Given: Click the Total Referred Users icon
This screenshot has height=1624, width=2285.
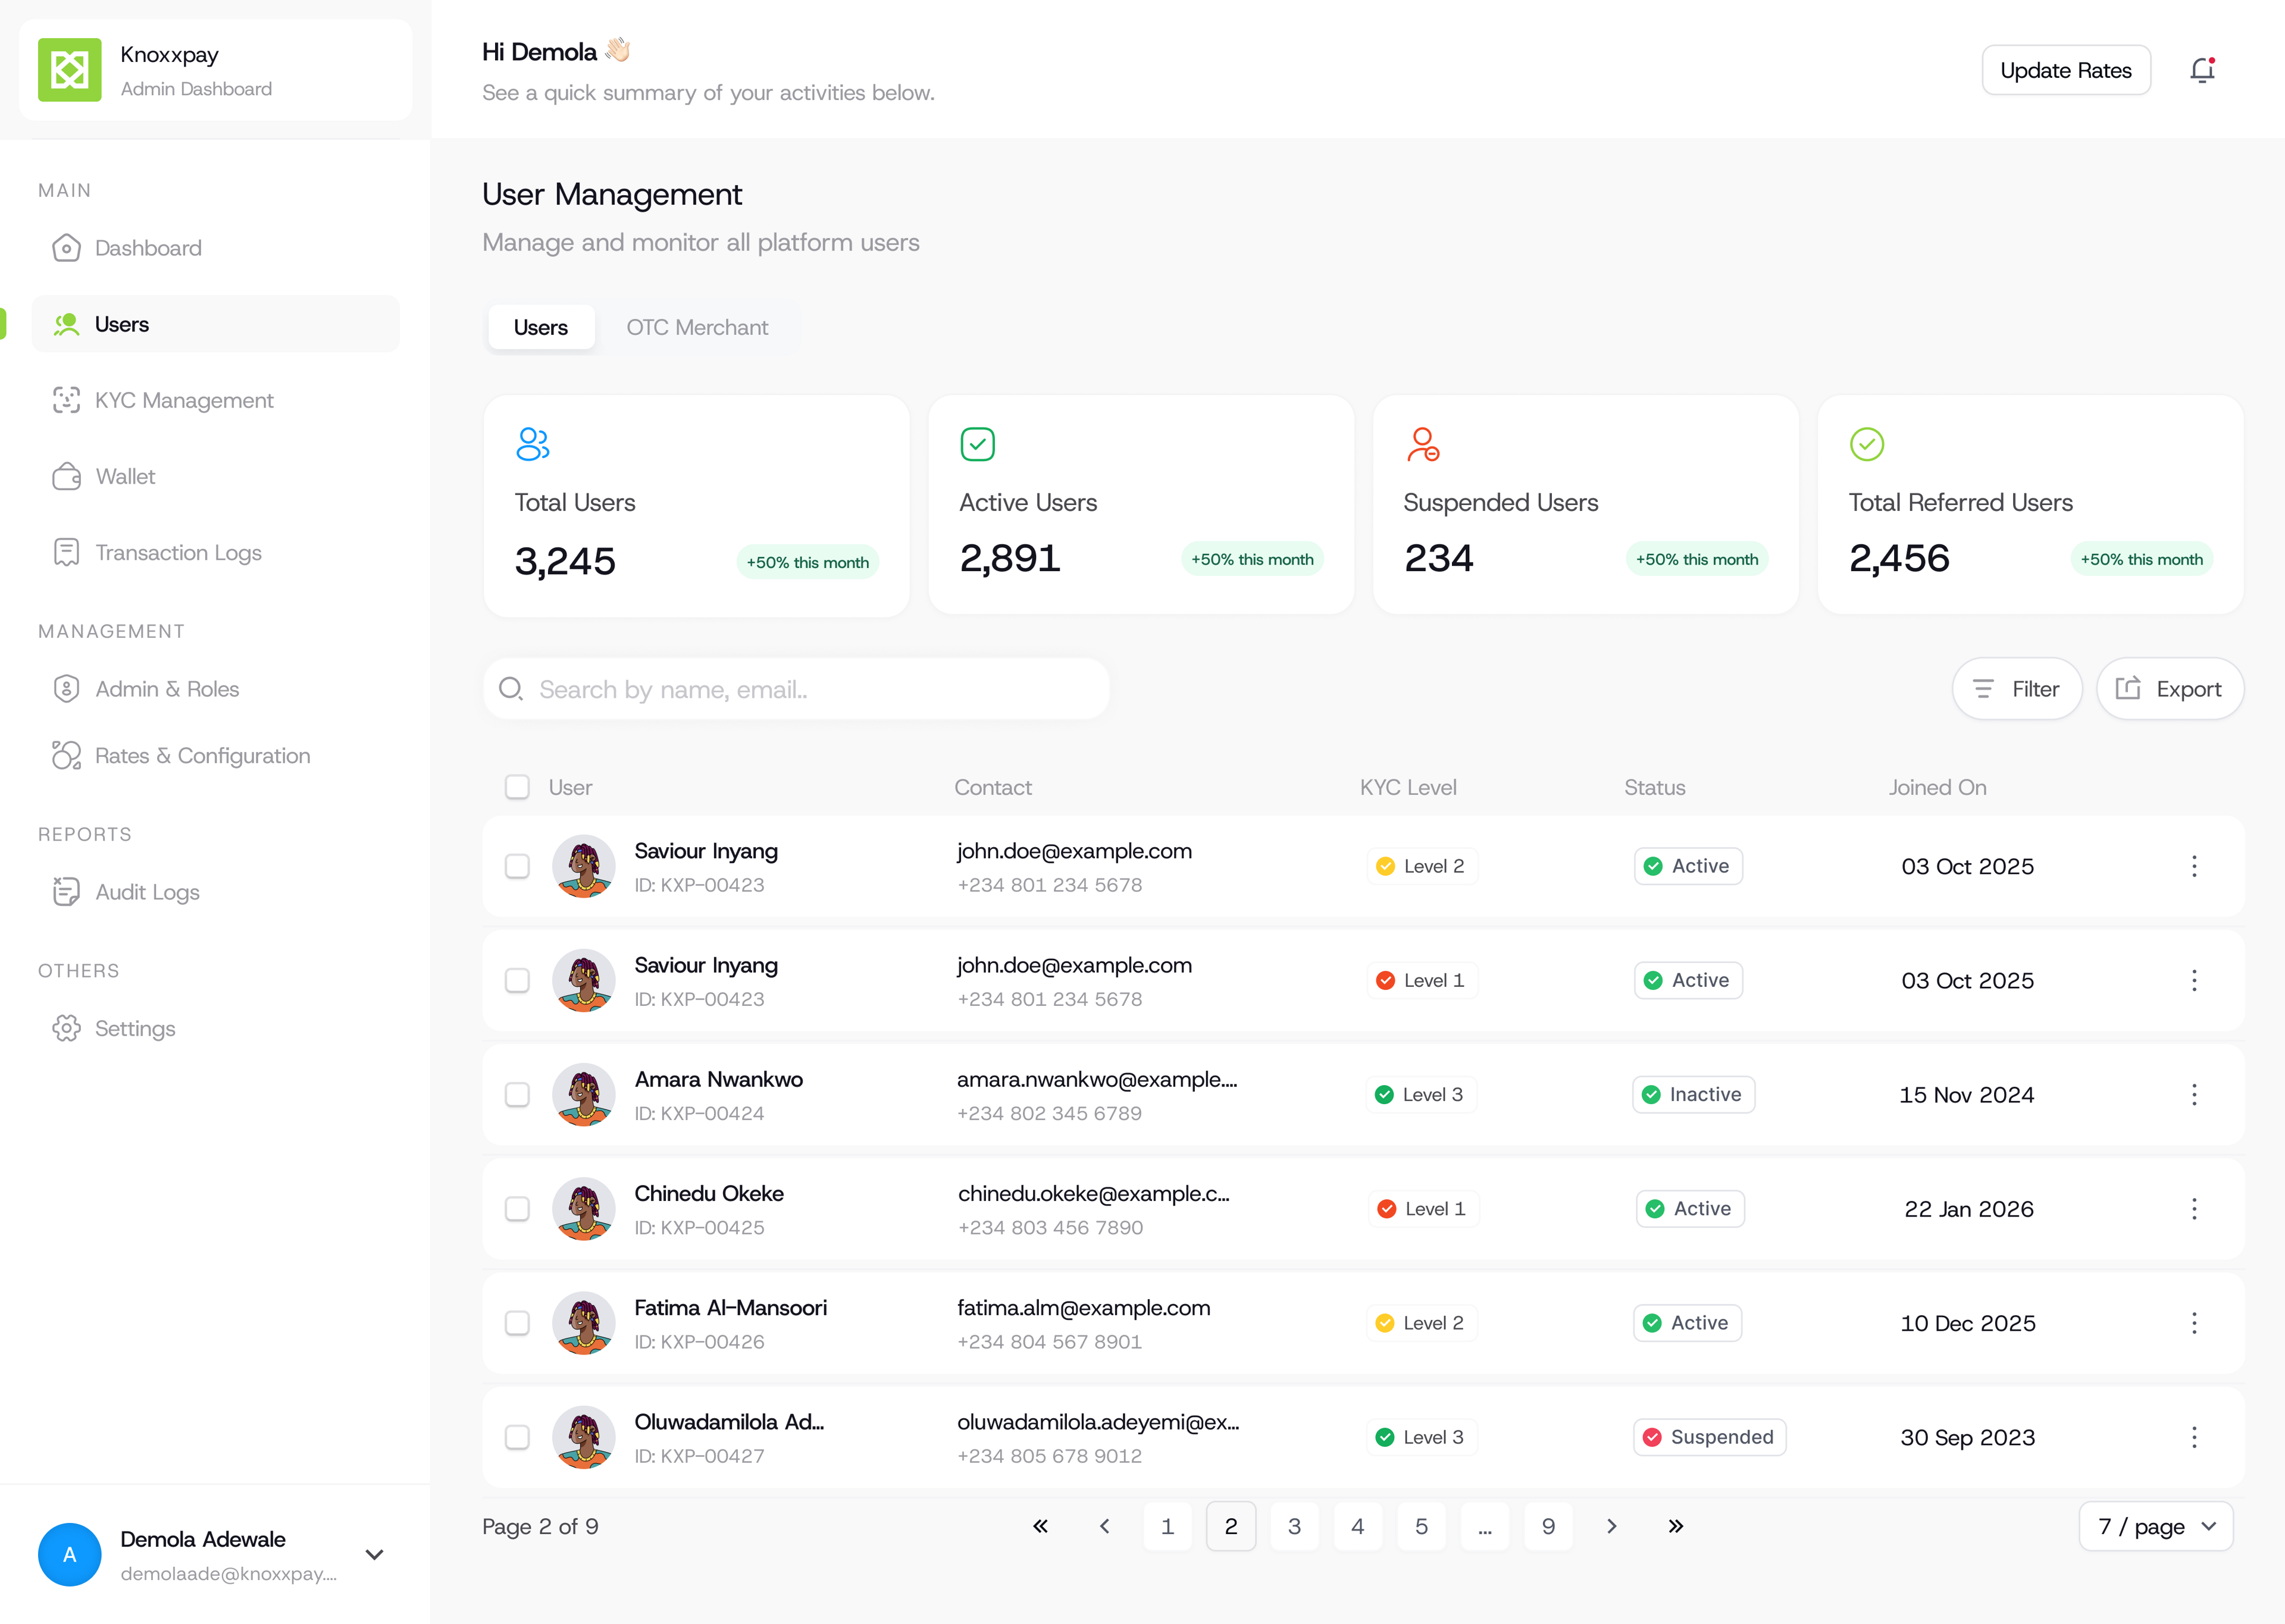Looking at the screenshot, I should tap(1866, 444).
